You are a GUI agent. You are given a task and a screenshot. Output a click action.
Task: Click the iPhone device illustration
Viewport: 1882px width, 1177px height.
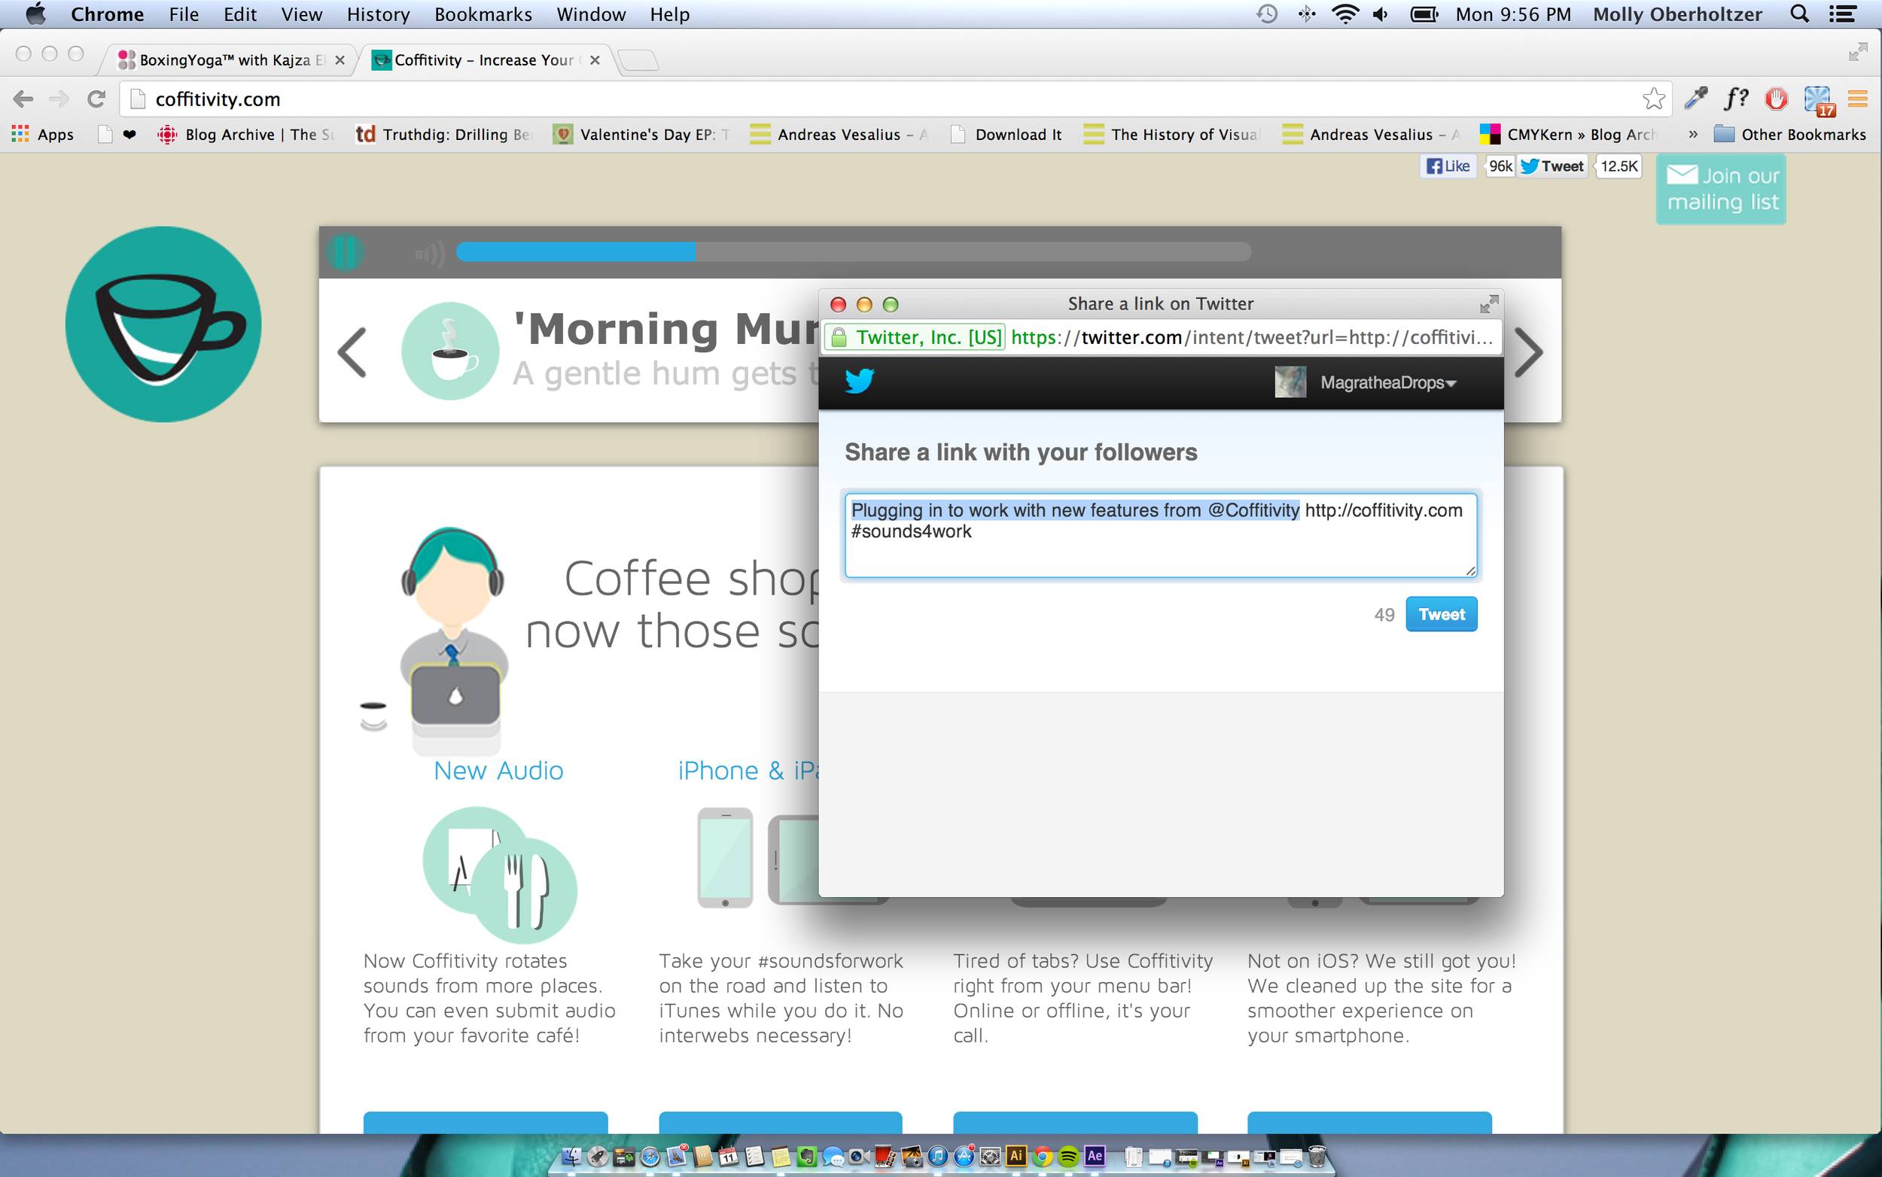pos(725,857)
